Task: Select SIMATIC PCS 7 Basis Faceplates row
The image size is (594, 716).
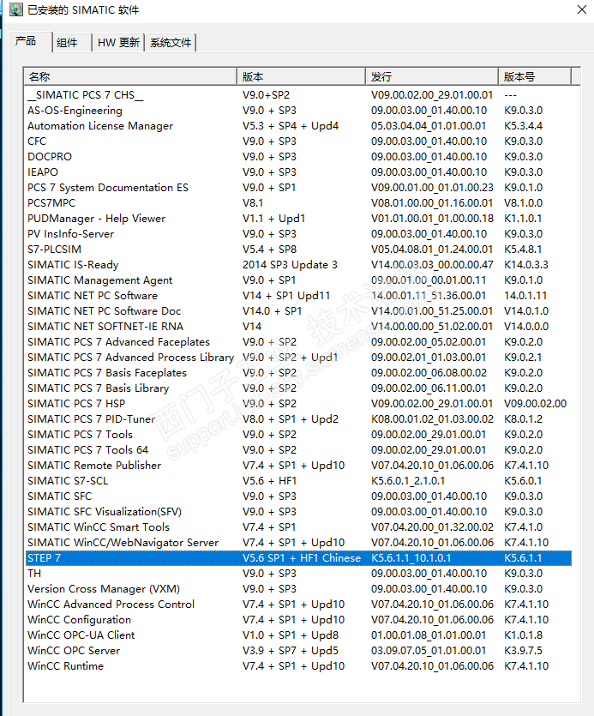Action: (x=298, y=373)
